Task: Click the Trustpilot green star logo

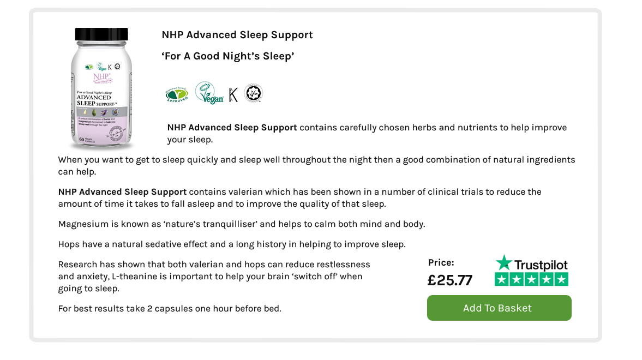Action: (x=503, y=262)
